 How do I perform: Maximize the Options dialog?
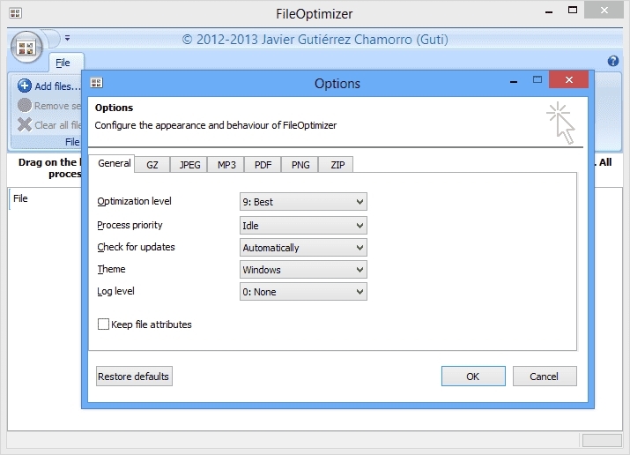(537, 79)
